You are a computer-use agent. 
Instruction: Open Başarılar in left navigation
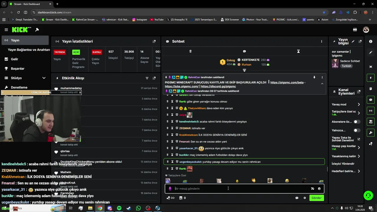[25, 69]
